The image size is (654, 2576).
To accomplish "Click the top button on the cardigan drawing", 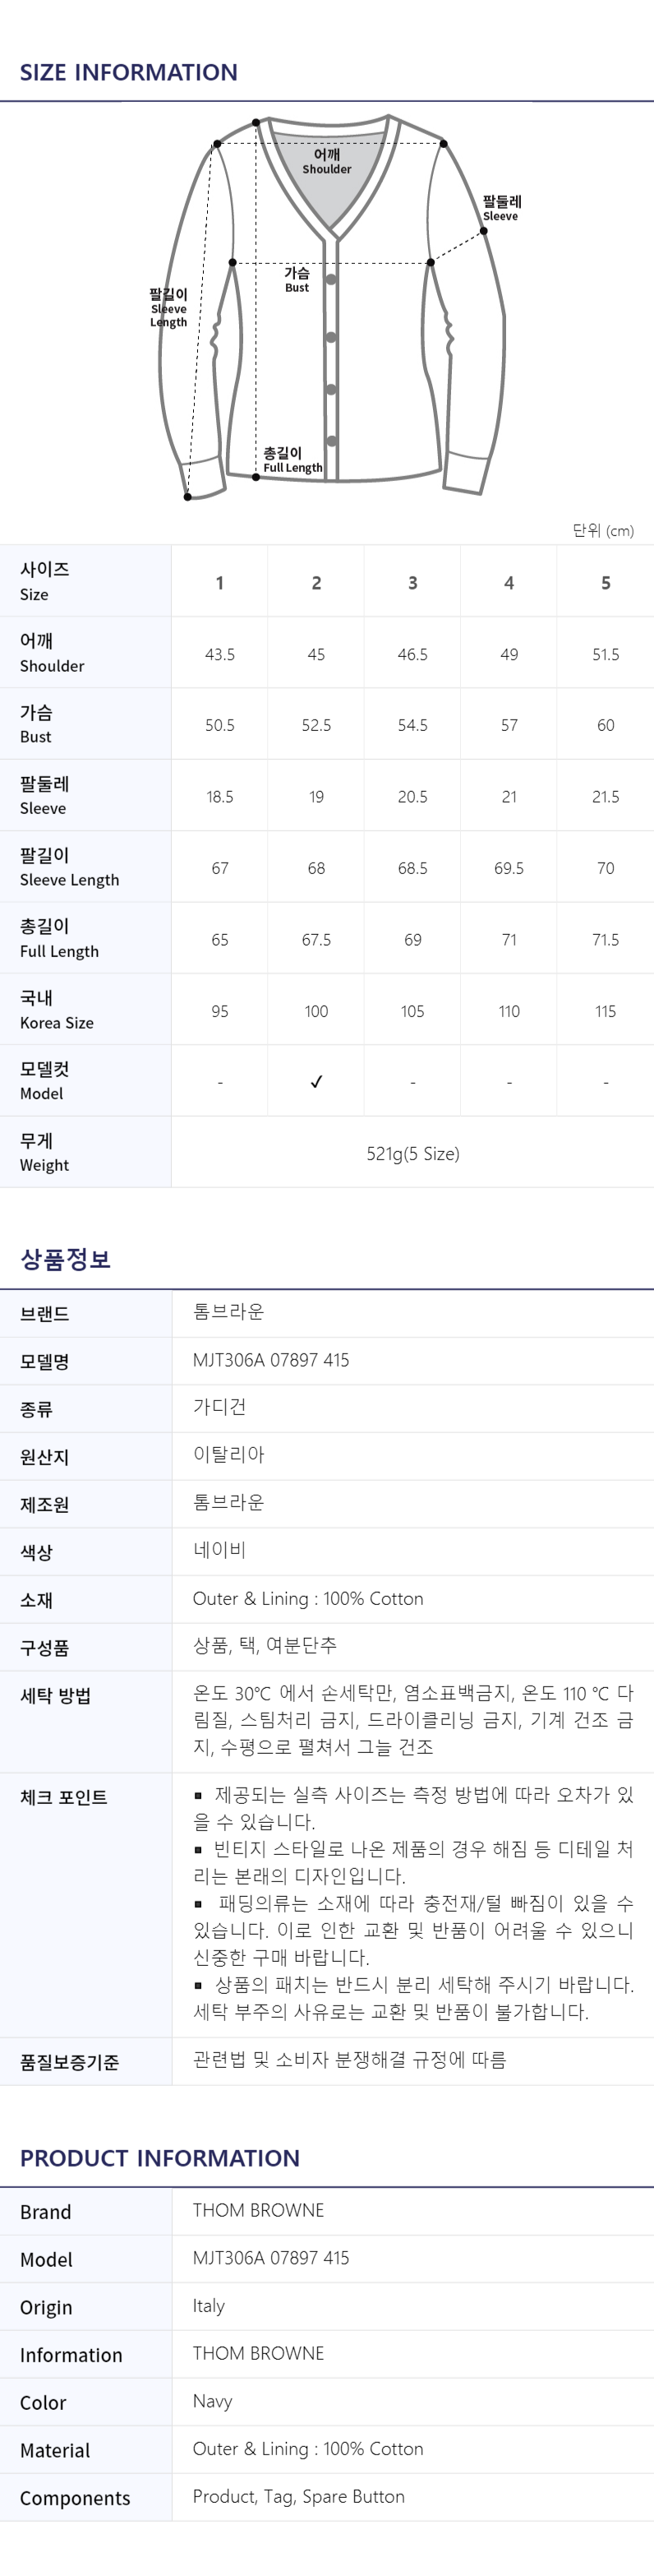I will coord(331,280).
